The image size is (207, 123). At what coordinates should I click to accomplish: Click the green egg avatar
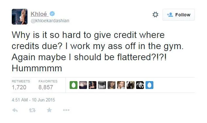[x=74, y=85]
